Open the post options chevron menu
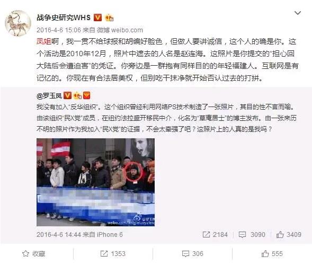The image size is (312, 265). point(298,13)
